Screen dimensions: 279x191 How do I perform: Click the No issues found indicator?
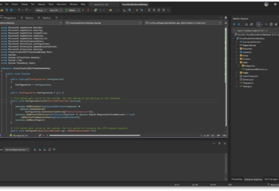[x=19, y=135]
